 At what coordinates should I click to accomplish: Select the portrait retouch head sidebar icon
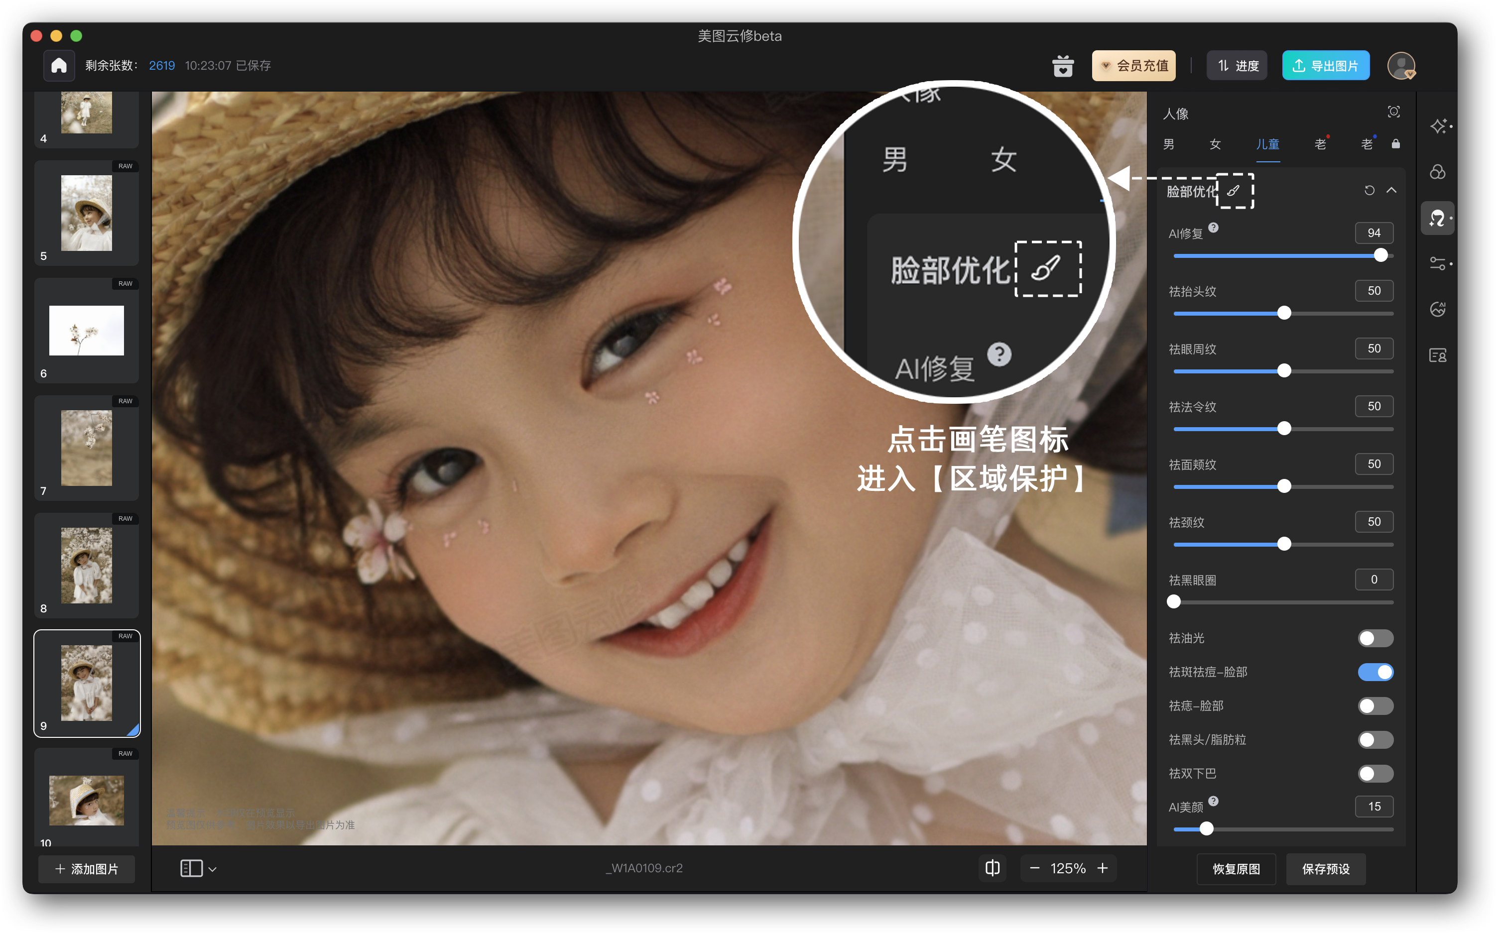click(x=1438, y=218)
